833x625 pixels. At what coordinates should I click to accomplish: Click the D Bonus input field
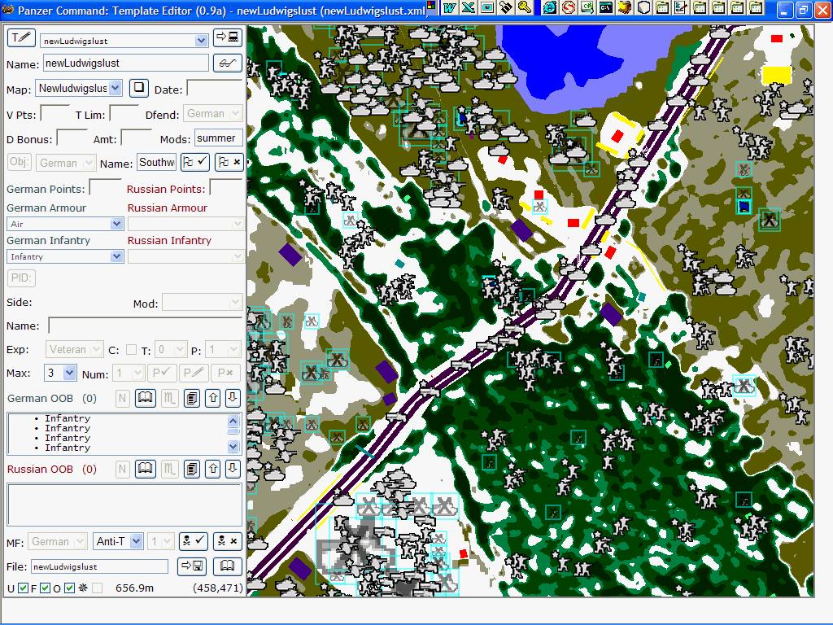(72, 138)
